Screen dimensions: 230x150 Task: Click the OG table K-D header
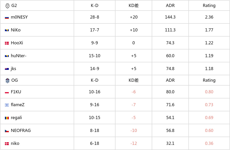(95, 80)
